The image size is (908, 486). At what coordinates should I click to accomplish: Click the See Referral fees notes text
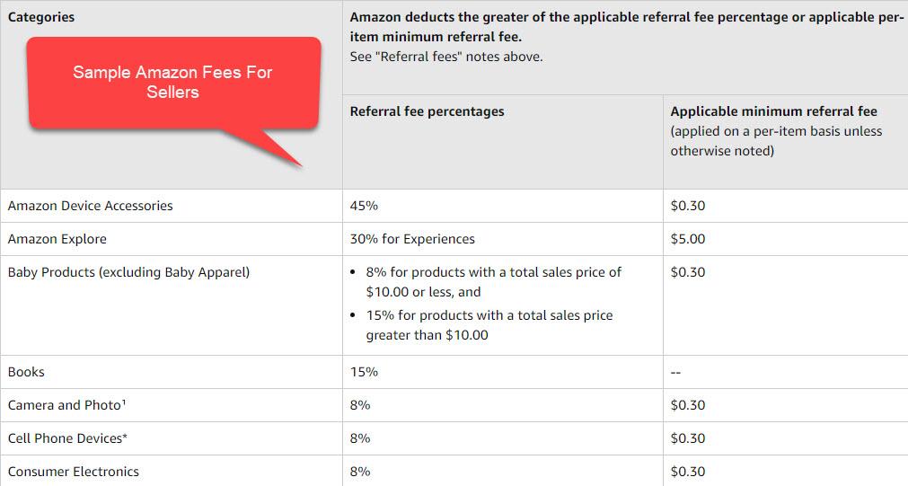(446, 57)
